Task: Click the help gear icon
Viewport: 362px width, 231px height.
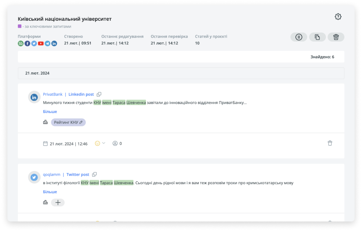Action: (338, 17)
